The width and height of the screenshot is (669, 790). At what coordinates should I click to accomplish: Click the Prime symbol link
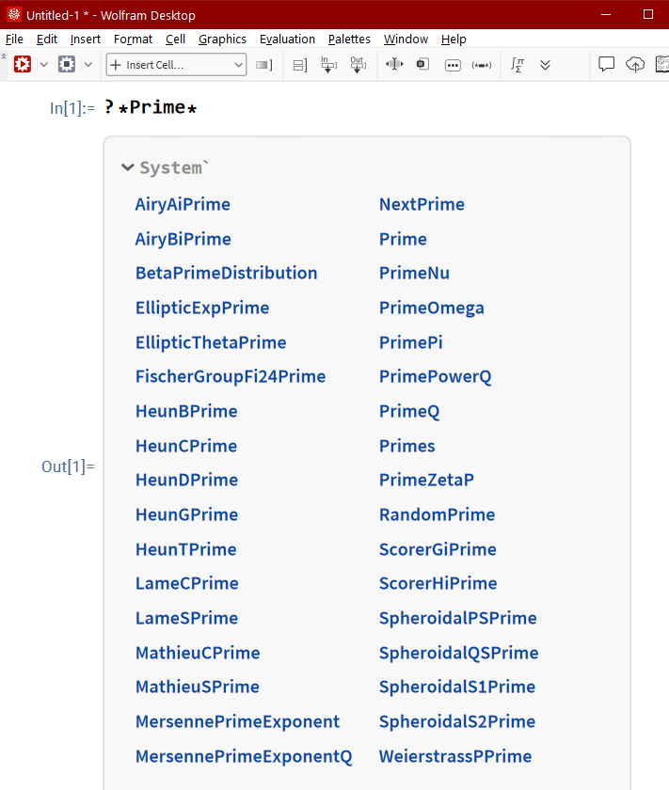tap(403, 239)
